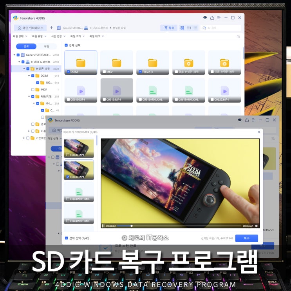The image size is (291, 291).
Task: Seek in the preview video progress bar
Action: point(179,226)
